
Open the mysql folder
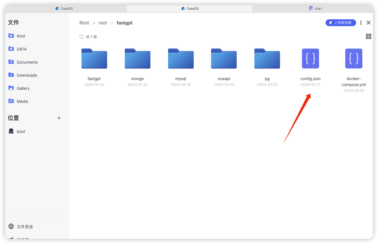pos(181,59)
